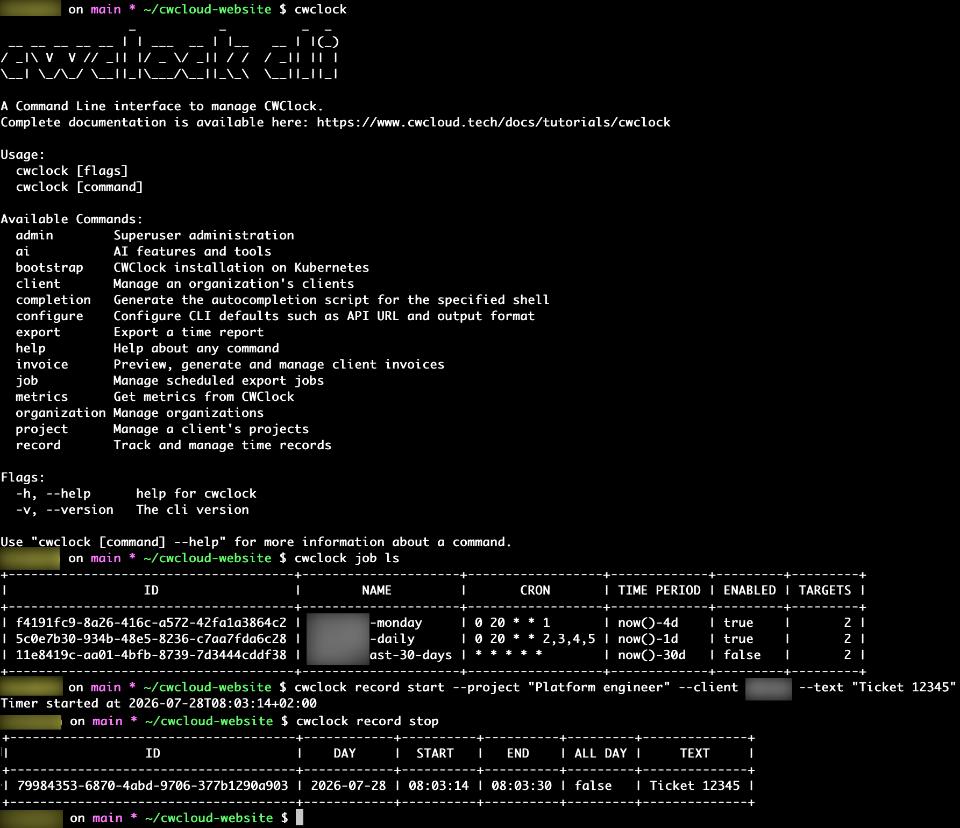This screenshot has height=828, width=960.
Task: Select the 'export' command name
Action: [38, 332]
